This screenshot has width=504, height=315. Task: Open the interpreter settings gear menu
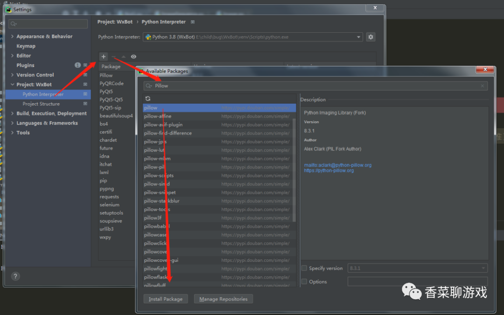coord(371,37)
